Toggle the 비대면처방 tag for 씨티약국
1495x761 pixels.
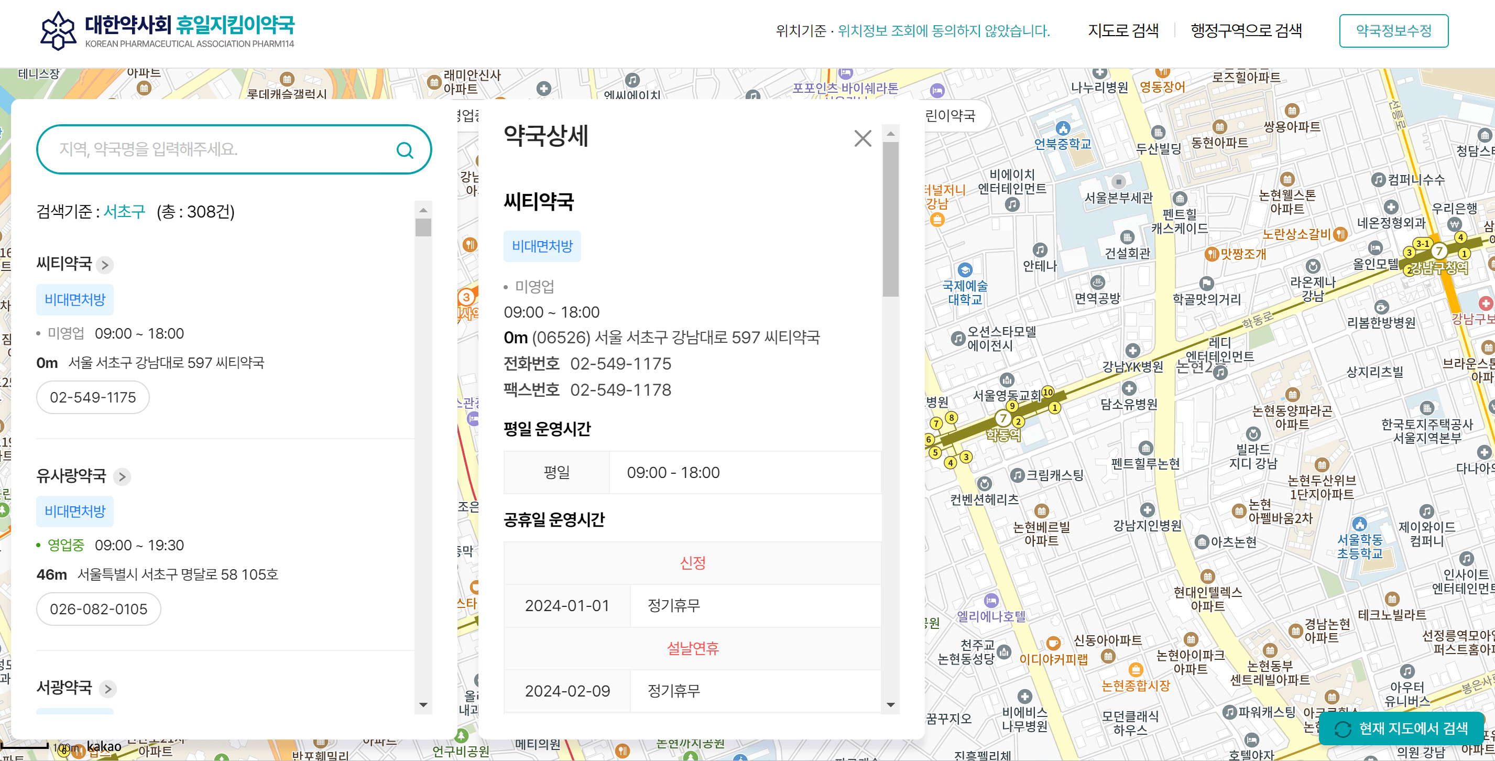click(75, 299)
